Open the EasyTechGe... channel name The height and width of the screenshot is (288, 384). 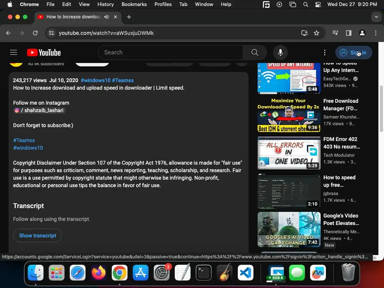pyautogui.click(x=337, y=79)
